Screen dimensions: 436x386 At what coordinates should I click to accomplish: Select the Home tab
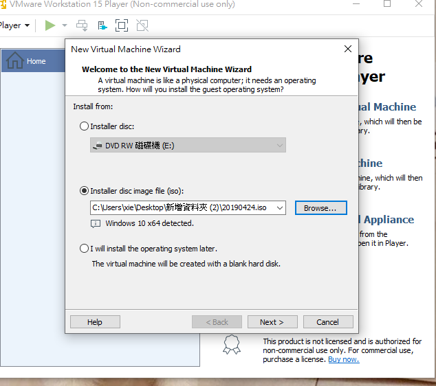[33, 61]
